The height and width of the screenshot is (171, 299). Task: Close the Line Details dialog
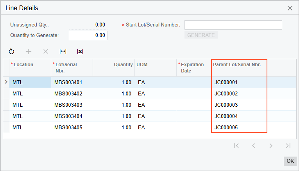290,8
